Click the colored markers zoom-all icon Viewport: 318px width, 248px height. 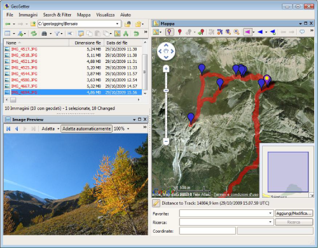pyautogui.click(x=220, y=32)
